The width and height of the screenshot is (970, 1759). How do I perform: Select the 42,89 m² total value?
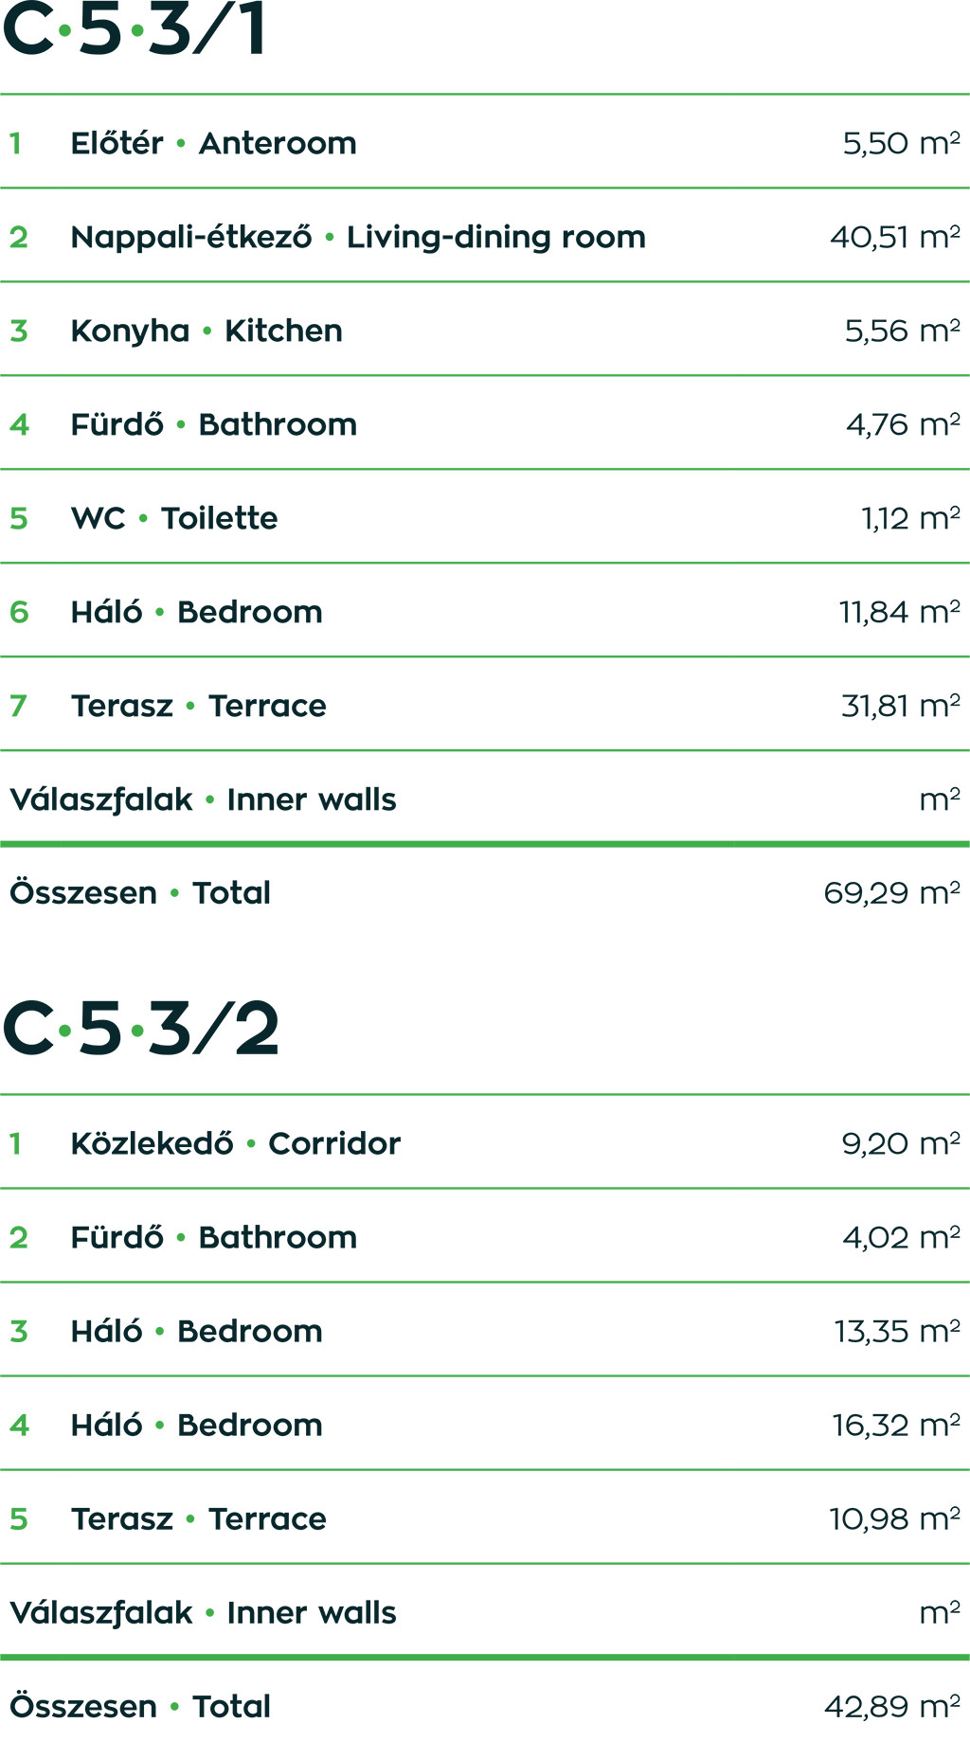(x=891, y=1707)
